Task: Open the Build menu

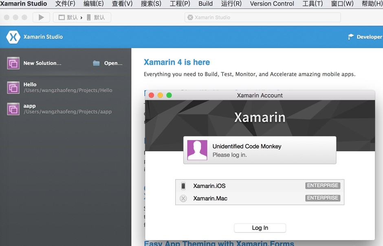Action: 205,4
